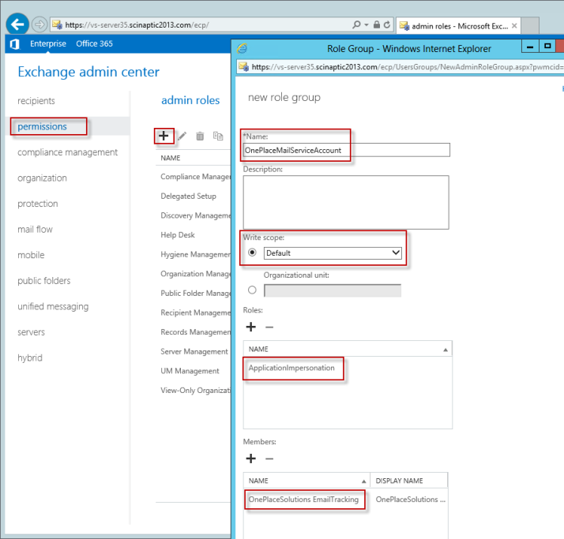Click the padlock security icon in address bar

377,24
